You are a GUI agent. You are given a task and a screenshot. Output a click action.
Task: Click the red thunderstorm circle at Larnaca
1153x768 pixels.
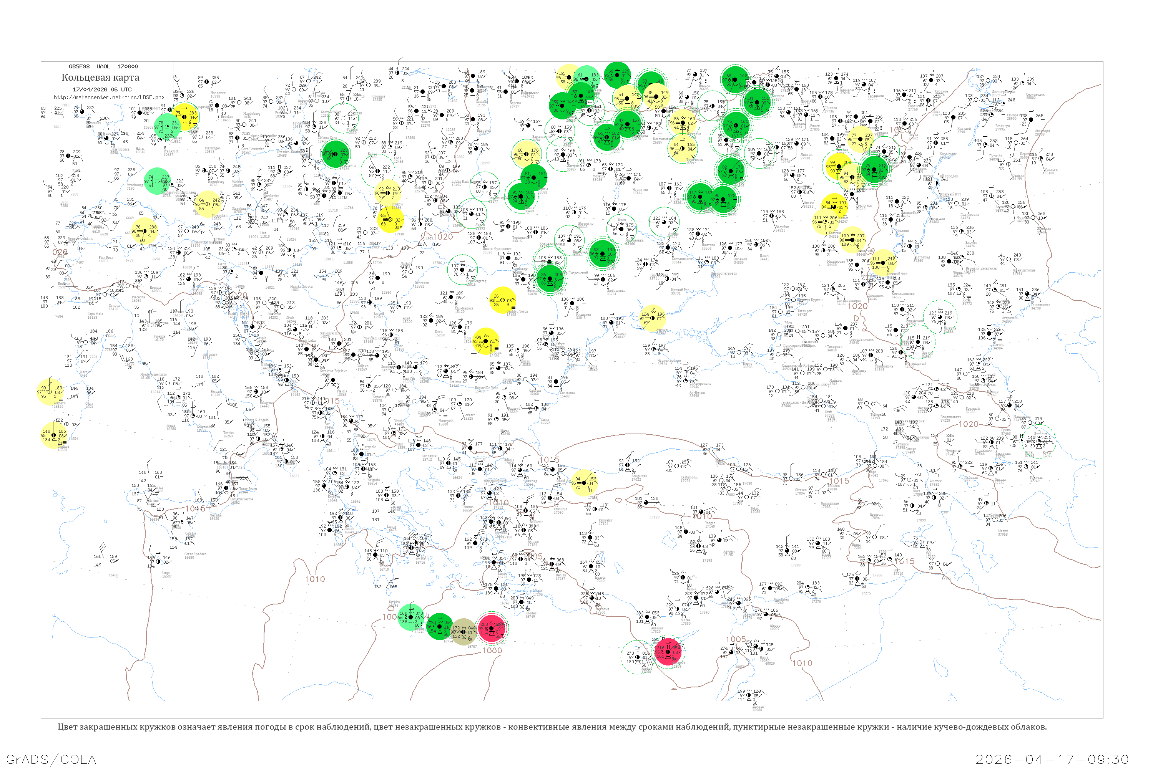[668, 651]
